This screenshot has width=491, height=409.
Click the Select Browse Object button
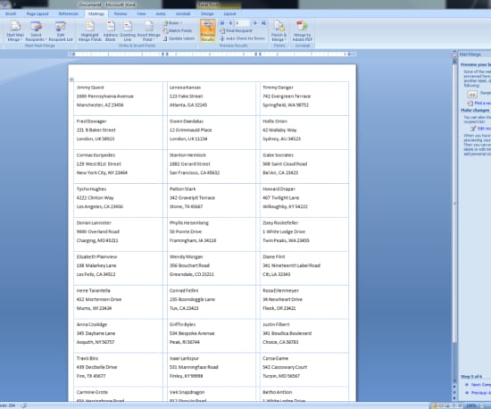[454, 392]
